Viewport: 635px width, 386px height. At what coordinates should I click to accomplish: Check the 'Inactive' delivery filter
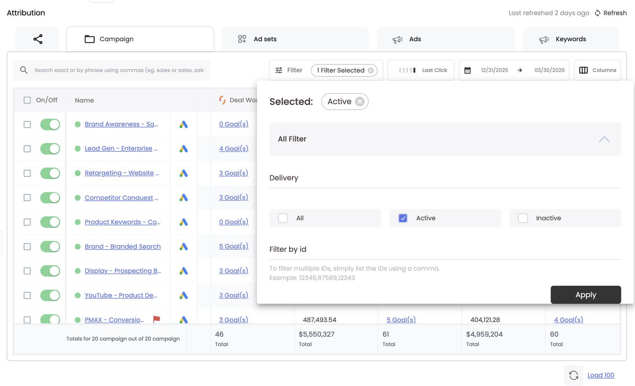click(523, 218)
